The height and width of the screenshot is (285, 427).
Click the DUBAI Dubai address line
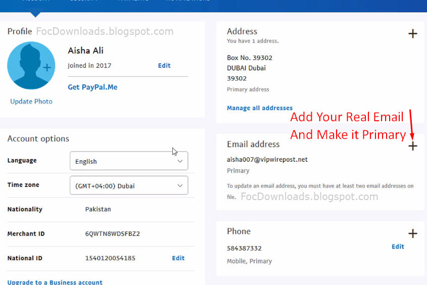[x=246, y=68]
